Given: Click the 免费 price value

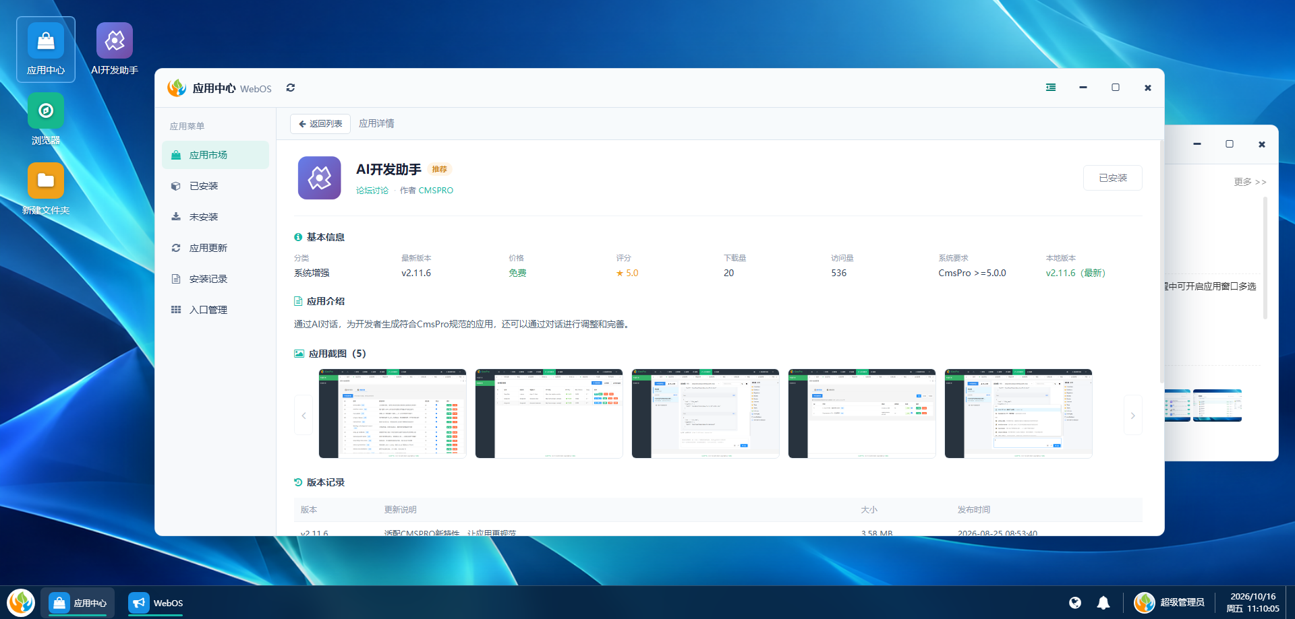Looking at the screenshot, I should pos(517,273).
